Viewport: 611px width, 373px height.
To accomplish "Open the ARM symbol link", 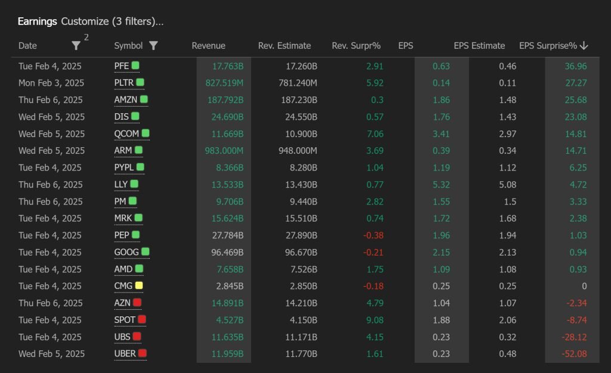I will (x=123, y=151).
